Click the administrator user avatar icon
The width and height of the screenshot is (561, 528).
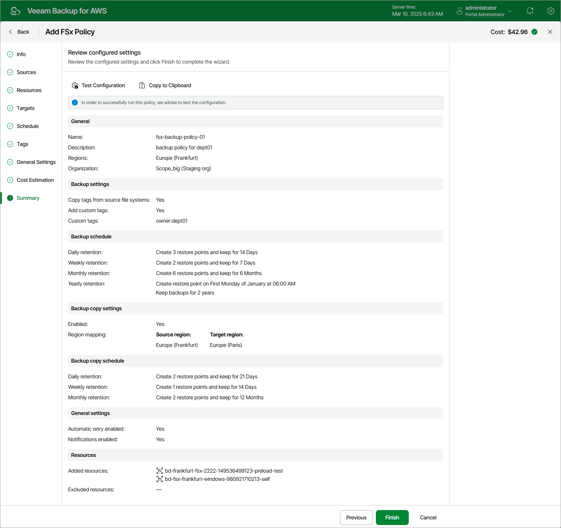click(x=459, y=10)
